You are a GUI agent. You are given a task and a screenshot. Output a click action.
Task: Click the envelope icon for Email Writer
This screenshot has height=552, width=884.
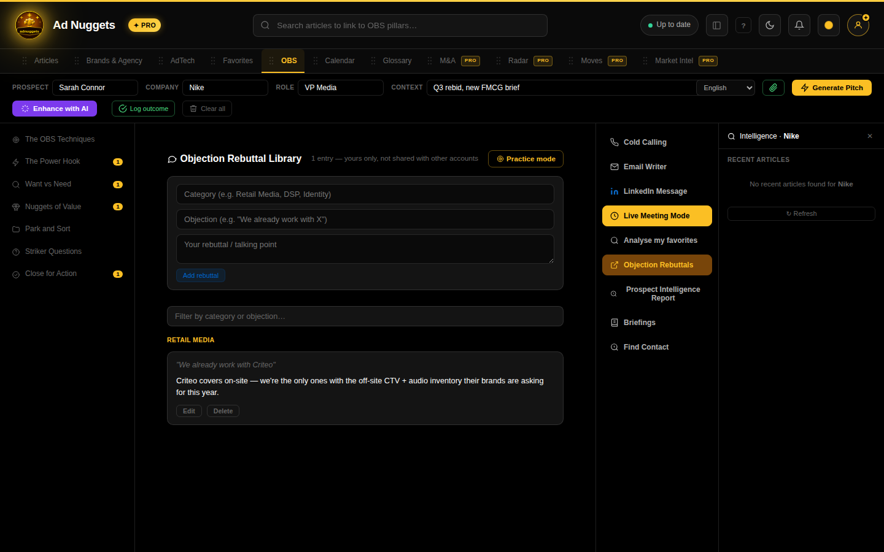pos(615,167)
